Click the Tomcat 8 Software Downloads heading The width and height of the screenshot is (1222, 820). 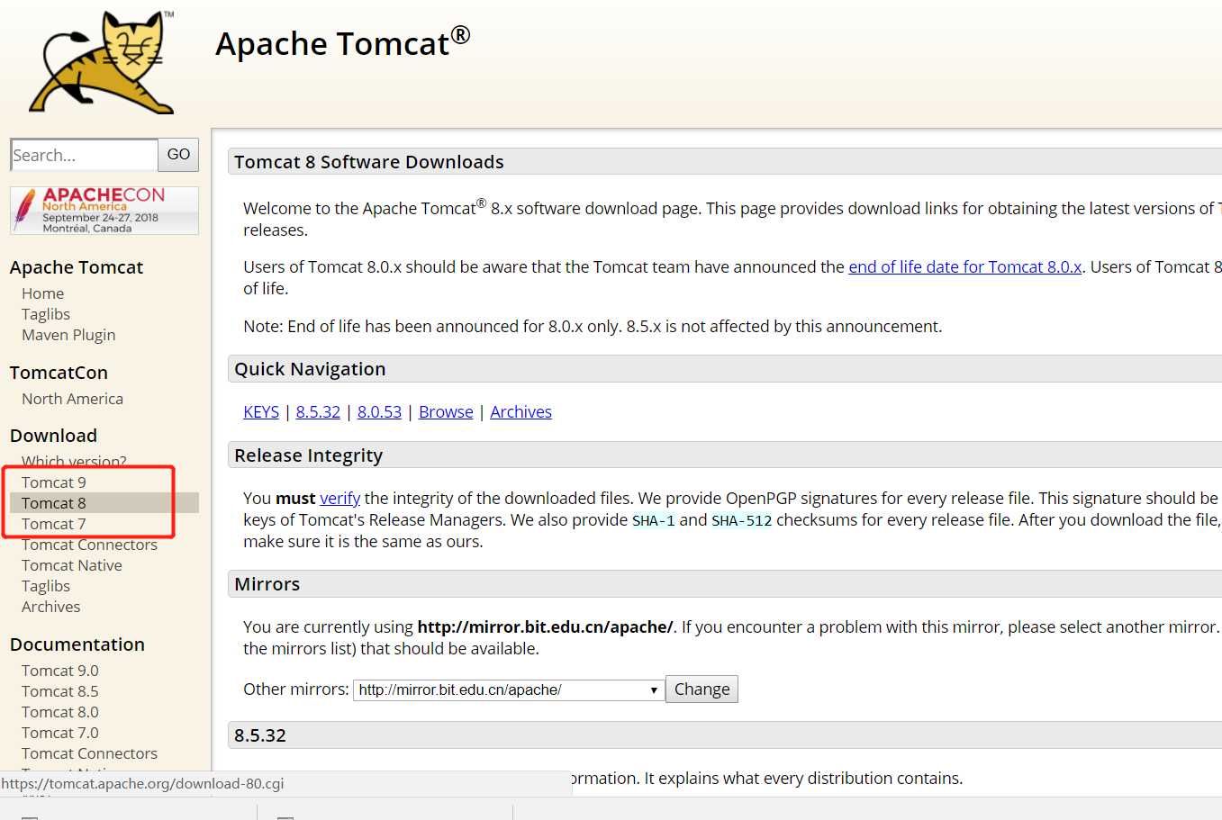click(369, 162)
